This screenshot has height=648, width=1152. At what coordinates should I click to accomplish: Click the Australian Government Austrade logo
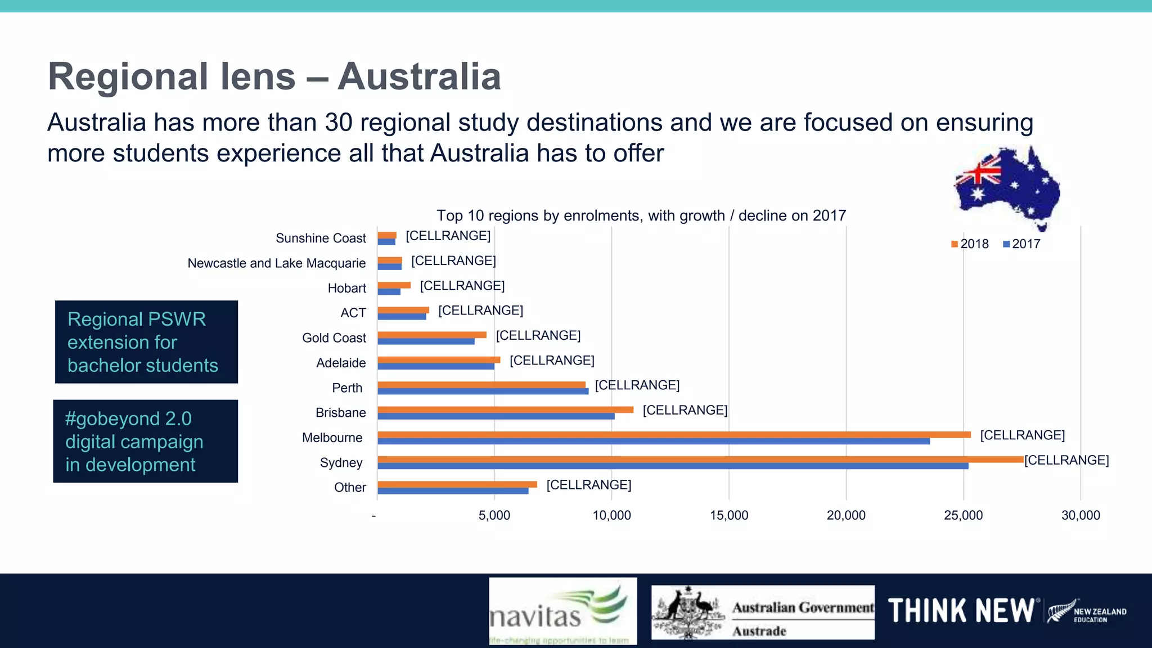pos(763,613)
